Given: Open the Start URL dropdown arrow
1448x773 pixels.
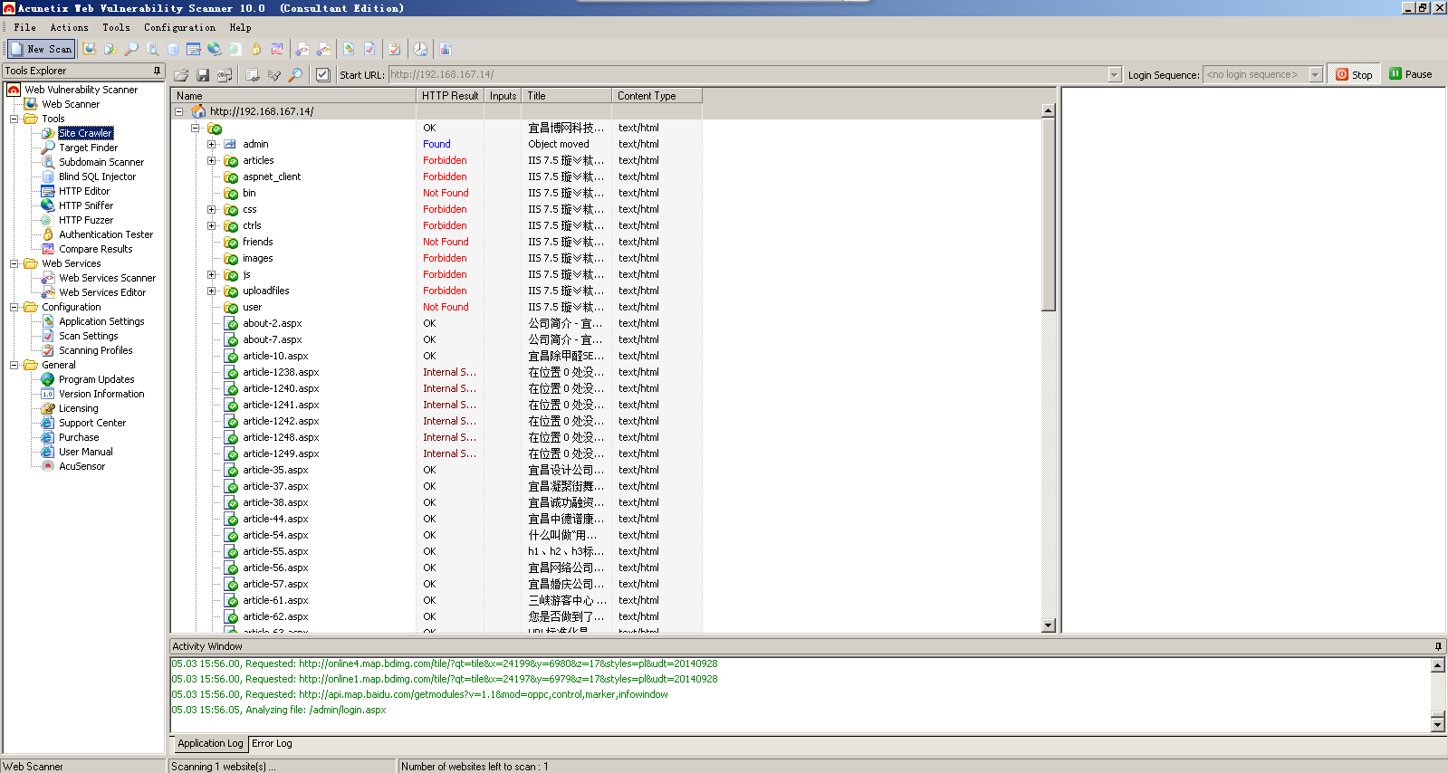Looking at the screenshot, I should tap(1114, 75).
